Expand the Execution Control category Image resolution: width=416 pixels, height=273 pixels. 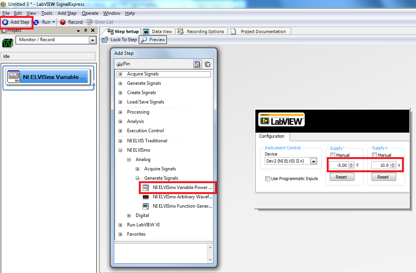pos(120,131)
